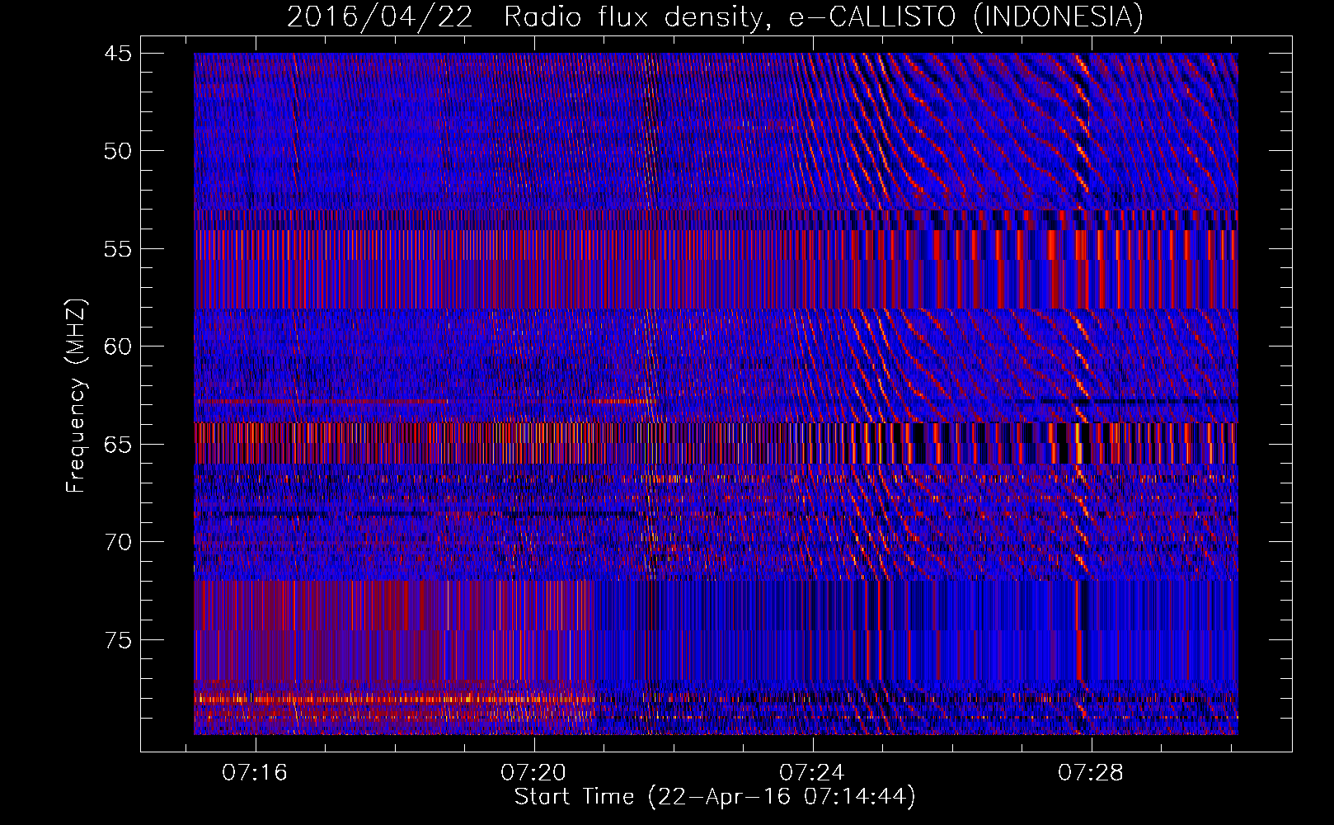Select the '55' frequency axis label

pyautogui.click(x=118, y=249)
